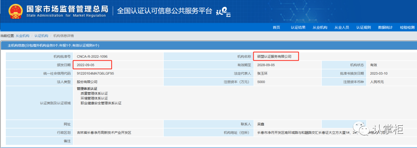Click currency value 人民币元
The height and width of the screenshot is (148, 417).
click(x=377, y=82)
